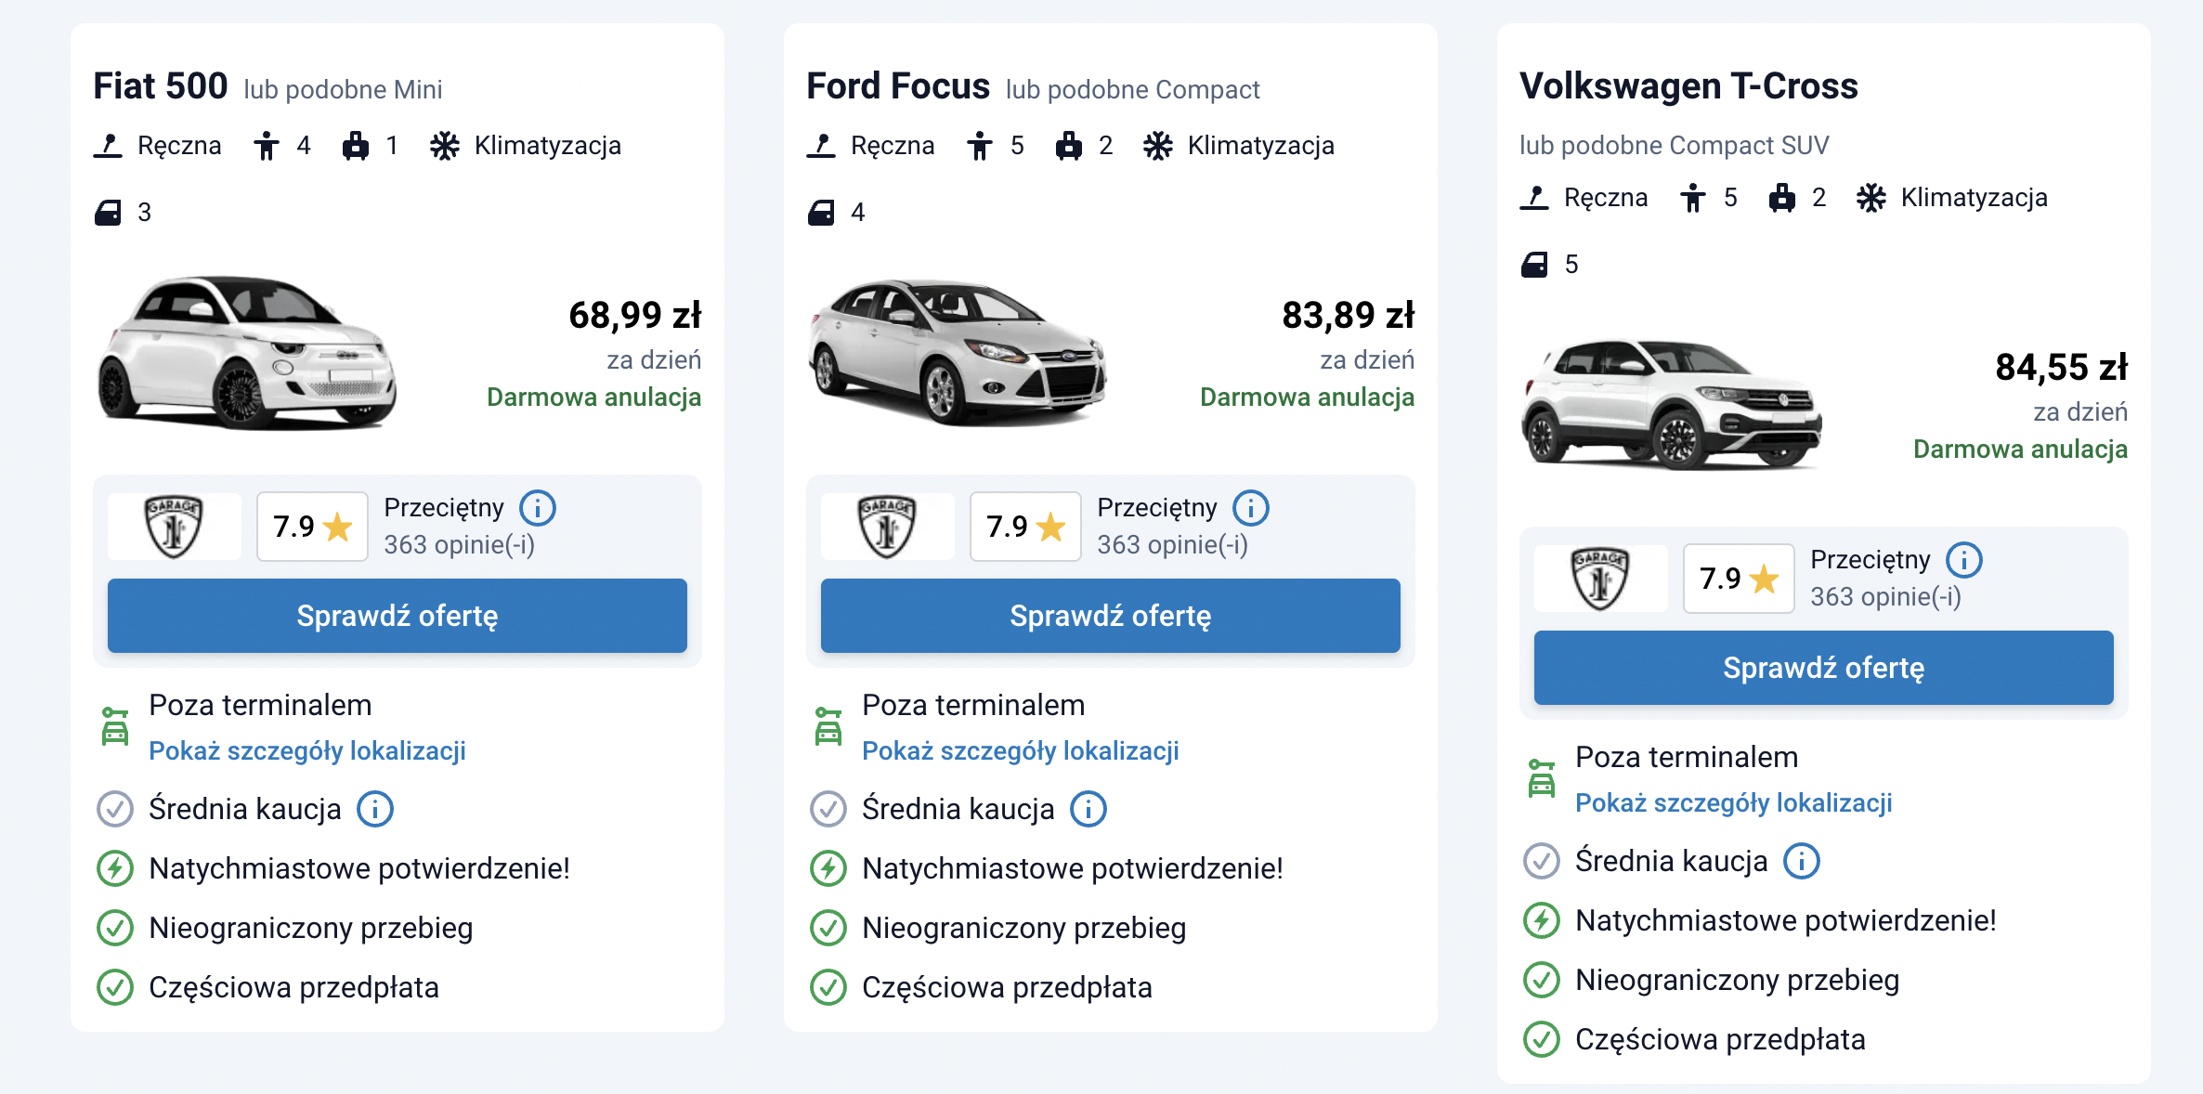The height and width of the screenshot is (1094, 2203).
Task: Click the 7.9 star rating on Fiat 500
Action: (312, 527)
